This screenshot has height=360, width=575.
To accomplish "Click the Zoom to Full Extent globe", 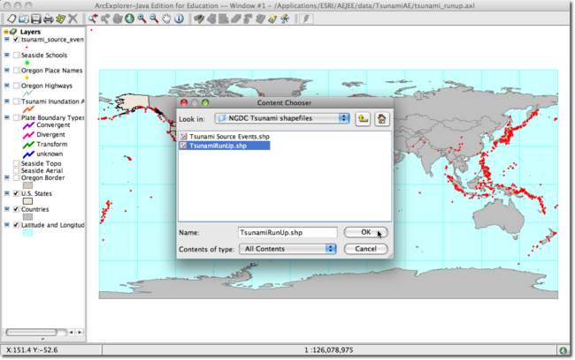I will [x=129, y=19].
